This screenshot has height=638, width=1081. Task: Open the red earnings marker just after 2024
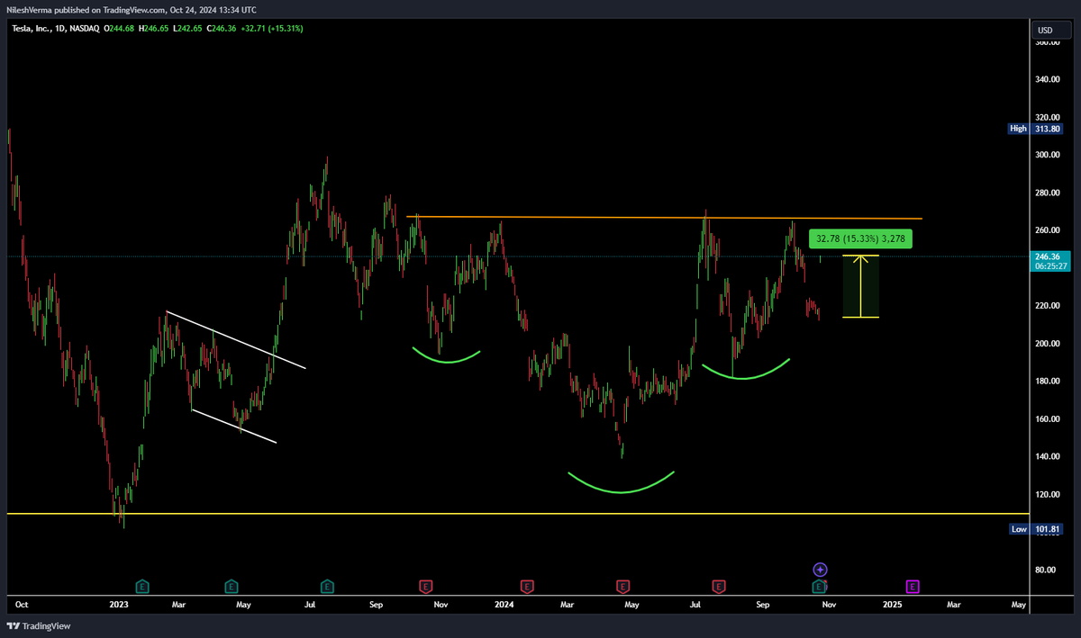click(527, 587)
